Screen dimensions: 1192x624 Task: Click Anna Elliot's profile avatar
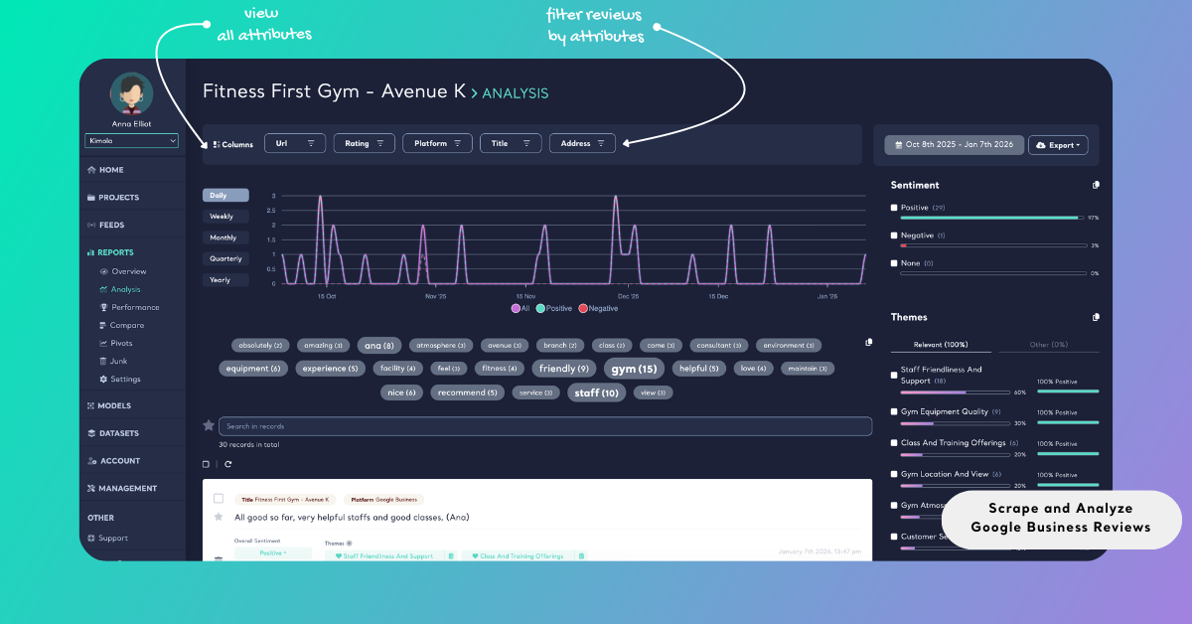pos(131,94)
